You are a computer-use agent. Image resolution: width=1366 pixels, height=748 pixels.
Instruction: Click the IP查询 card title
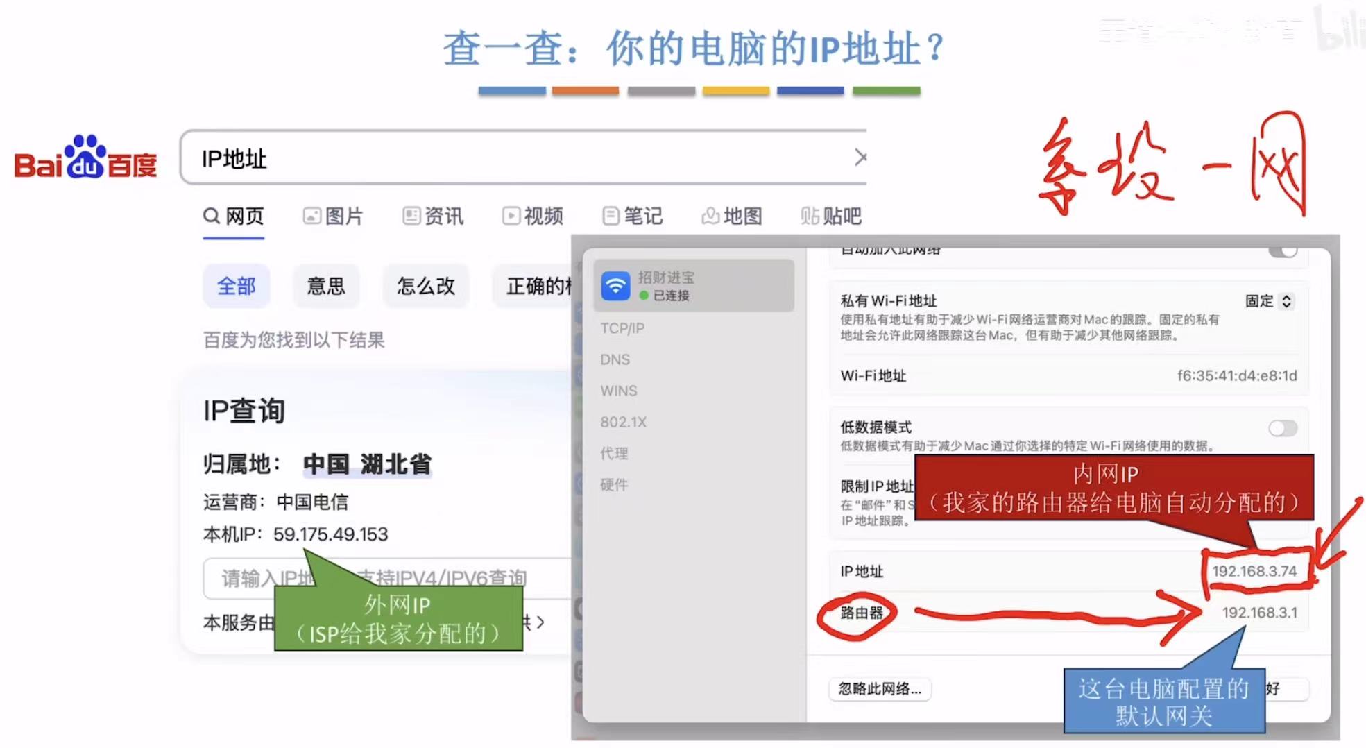click(244, 411)
